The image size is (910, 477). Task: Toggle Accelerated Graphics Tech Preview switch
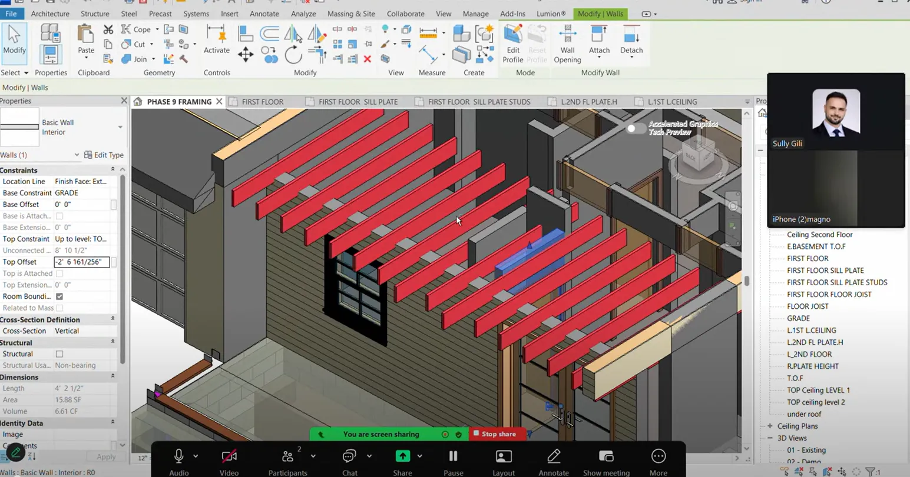(635, 128)
